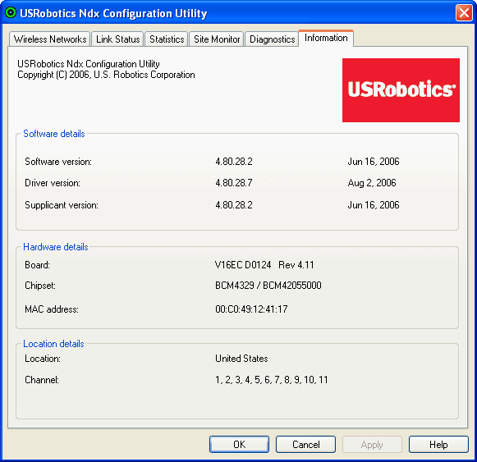Select the Statistics tab

point(167,39)
